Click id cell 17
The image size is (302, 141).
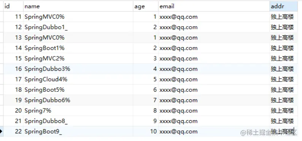point(13,79)
